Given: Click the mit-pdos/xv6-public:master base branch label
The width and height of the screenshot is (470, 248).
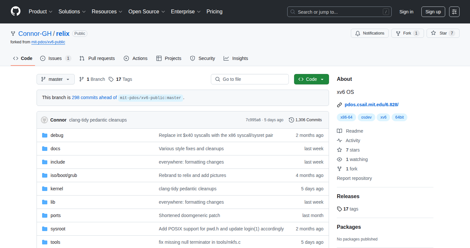Looking at the screenshot, I should click(150, 98).
